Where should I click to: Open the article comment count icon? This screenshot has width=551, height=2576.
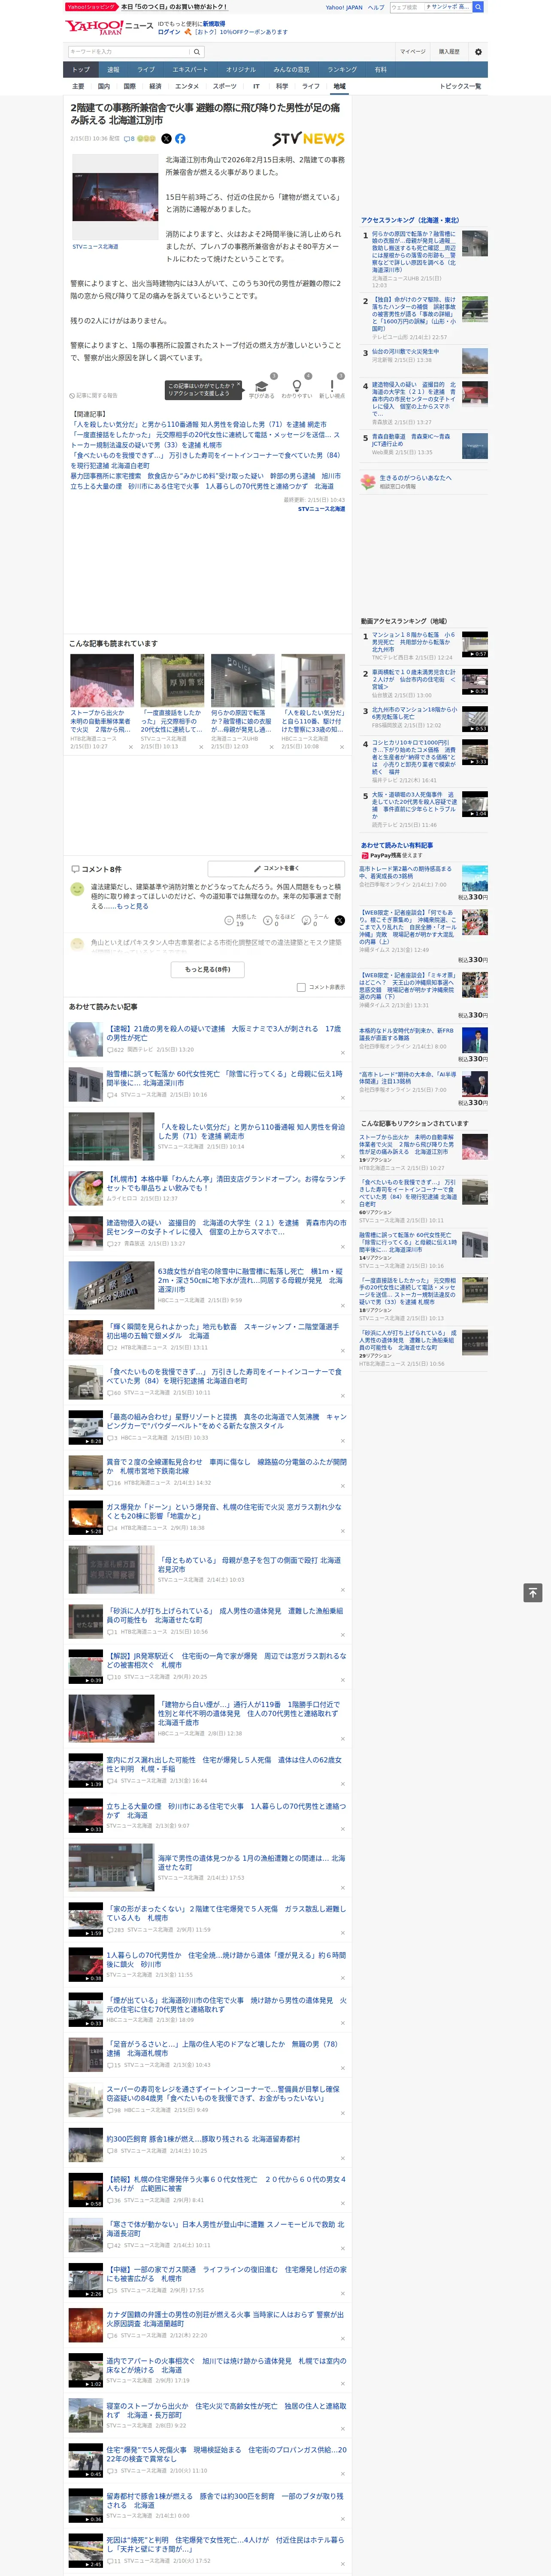pyautogui.click(x=129, y=139)
